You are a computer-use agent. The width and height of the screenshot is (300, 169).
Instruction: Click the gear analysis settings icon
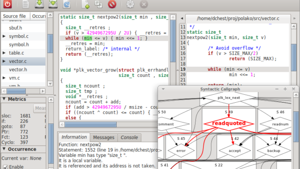click(x=130, y=4)
